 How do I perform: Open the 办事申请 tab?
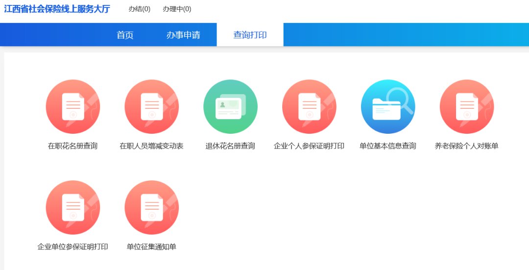(x=183, y=35)
